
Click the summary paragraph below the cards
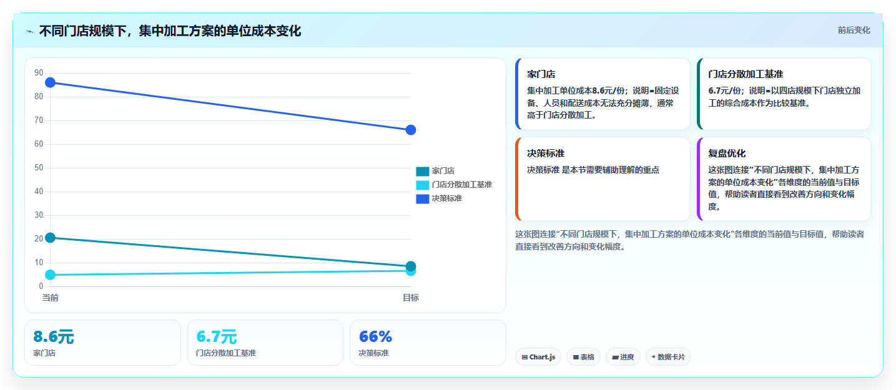click(x=690, y=240)
